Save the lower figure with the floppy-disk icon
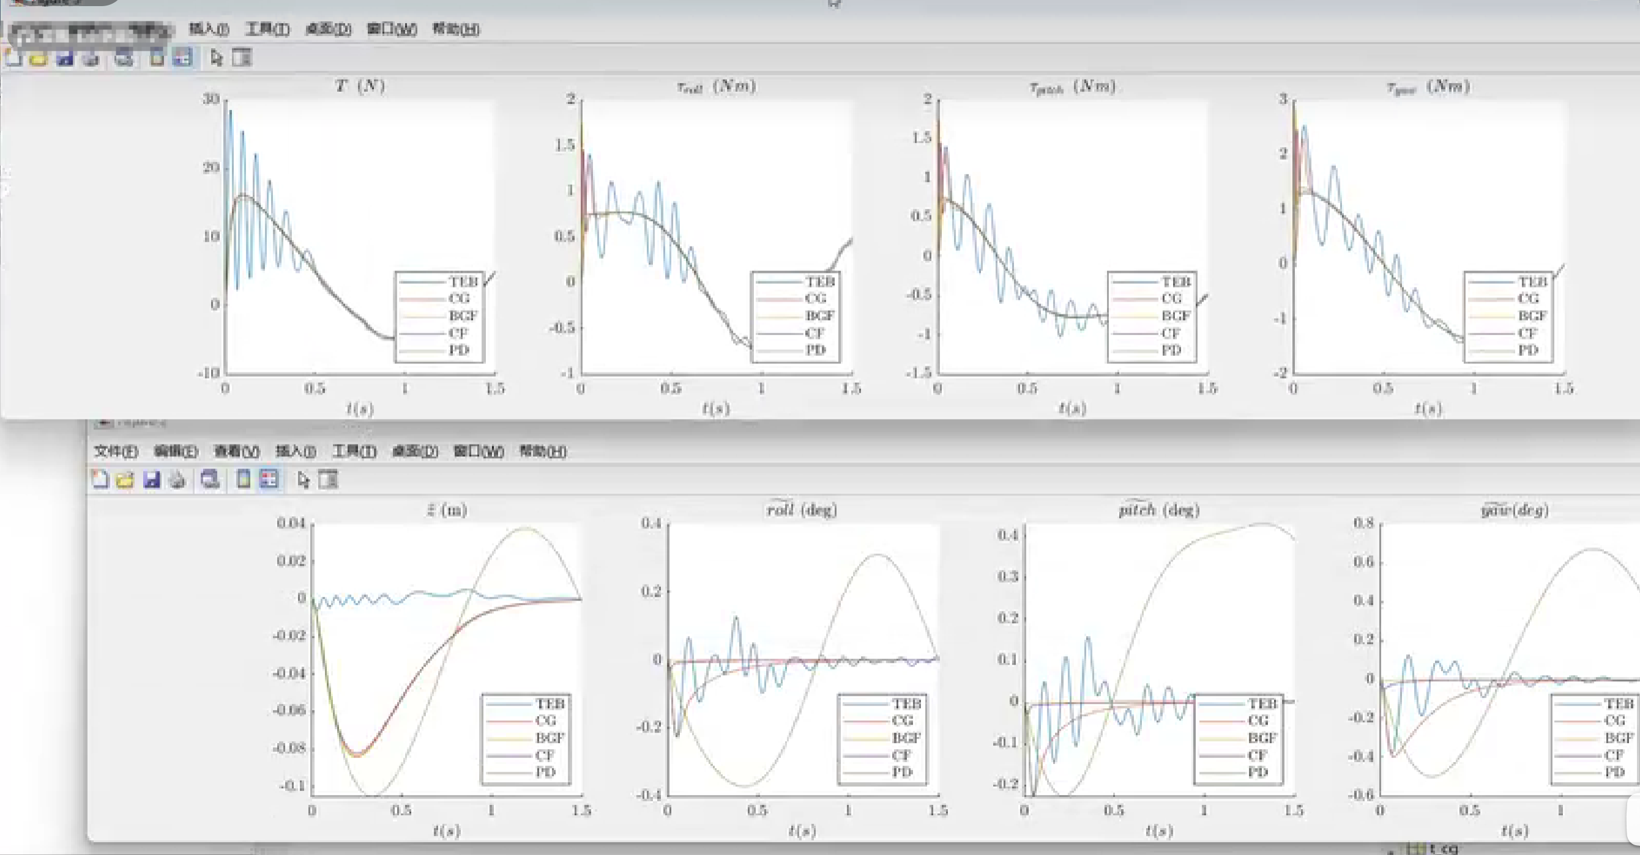Viewport: 1640px width, 855px height. (x=152, y=479)
